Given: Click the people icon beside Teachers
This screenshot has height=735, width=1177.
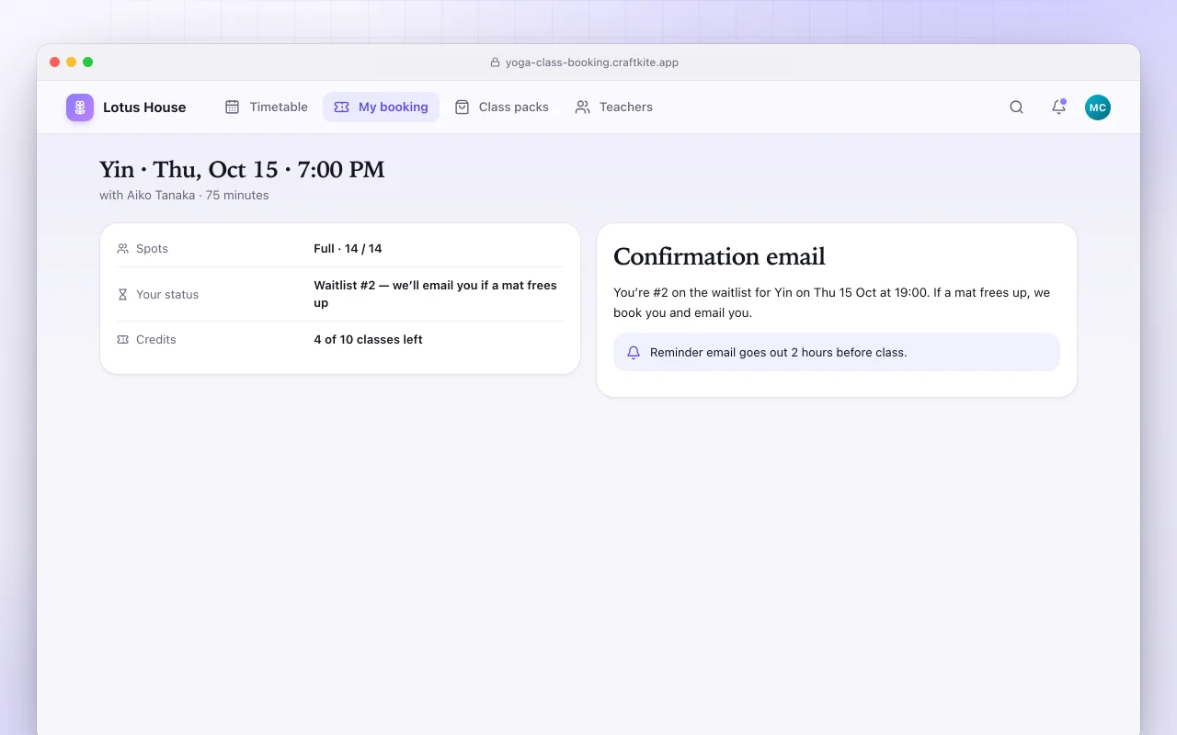Looking at the screenshot, I should pos(582,107).
